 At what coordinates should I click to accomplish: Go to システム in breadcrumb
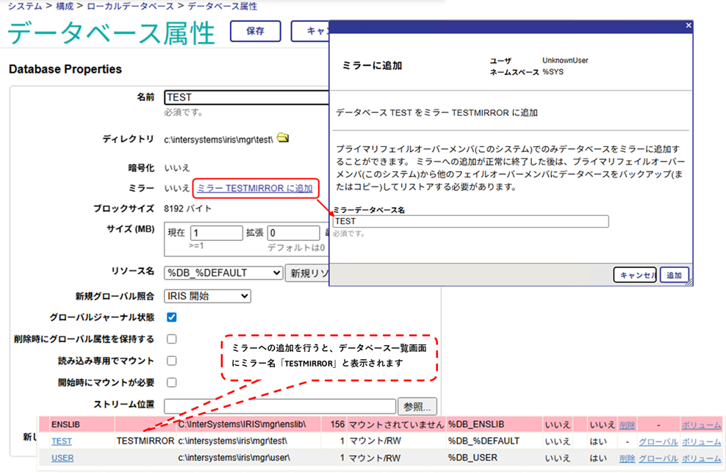tap(24, 6)
